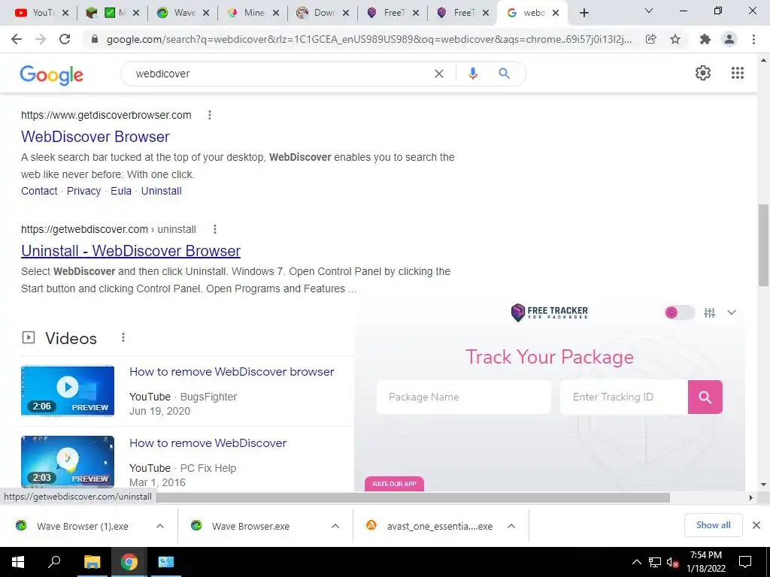Switch to the YouTube tab
Viewport: 770px width, 577px height.
click(36, 13)
